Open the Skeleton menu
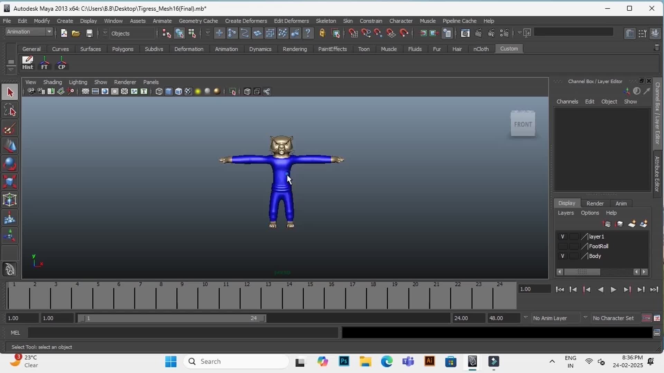The image size is (664, 373). pos(325,21)
